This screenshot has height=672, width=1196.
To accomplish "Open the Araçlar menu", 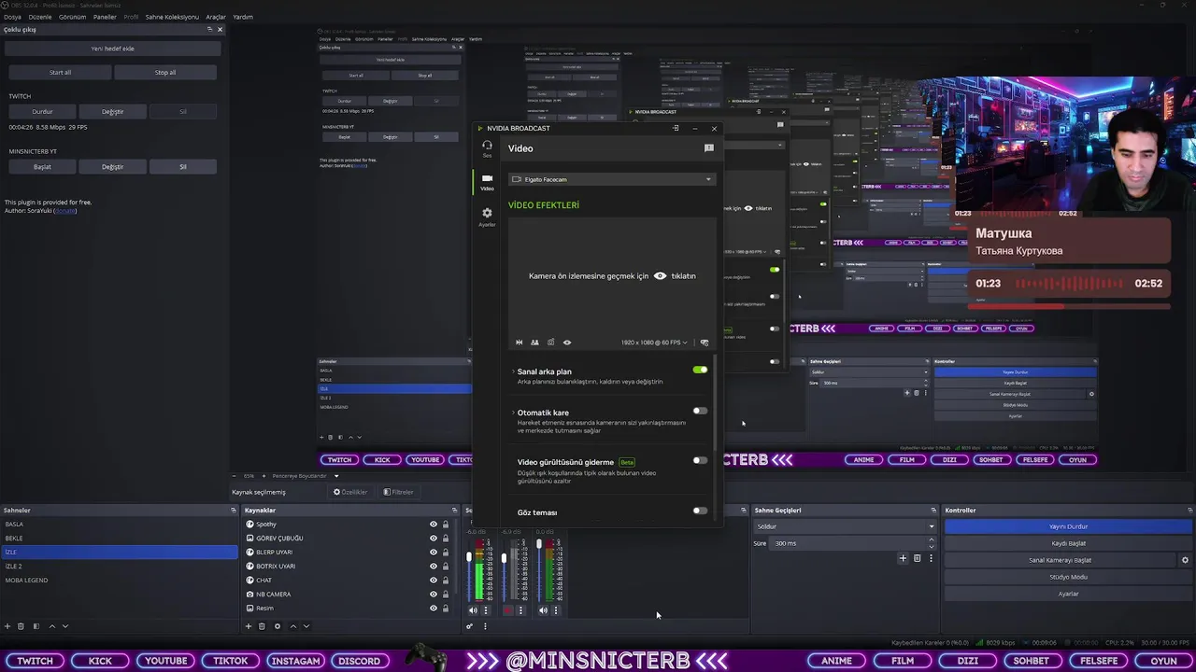I will (216, 17).
